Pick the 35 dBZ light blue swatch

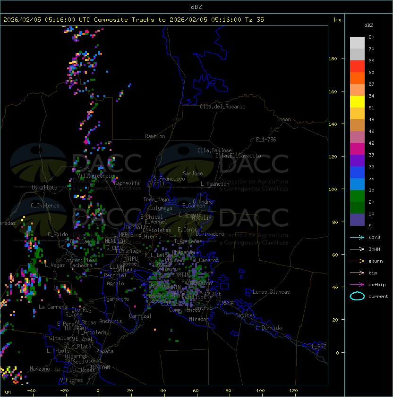pyautogui.click(x=357, y=184)
